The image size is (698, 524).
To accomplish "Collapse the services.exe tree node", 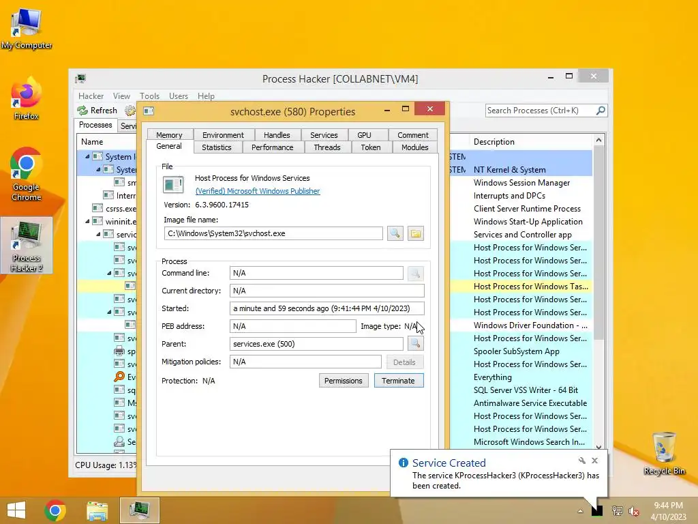I will [x=98, y=234].
